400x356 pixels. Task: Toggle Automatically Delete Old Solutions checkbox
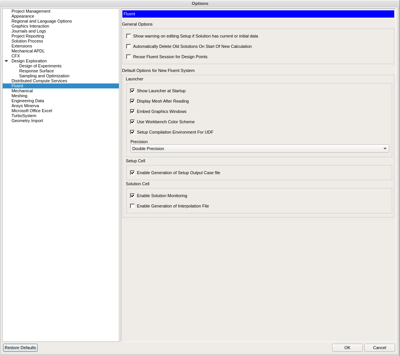pos(128,46)
